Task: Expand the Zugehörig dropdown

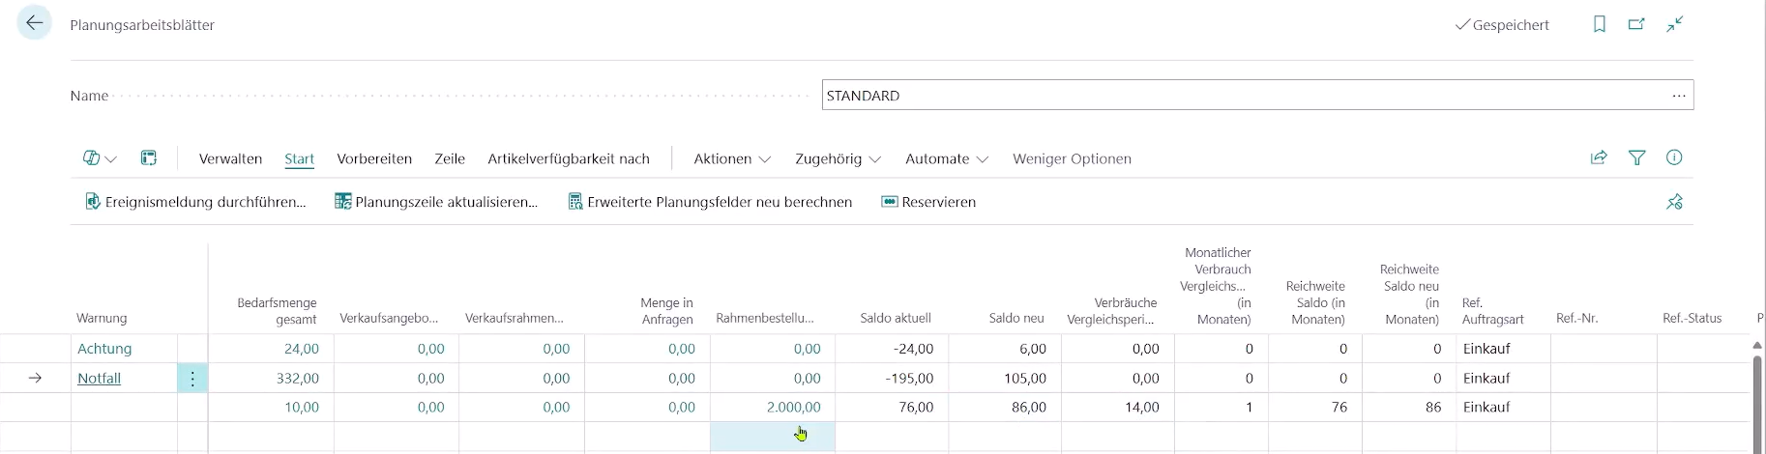Action: click(838, 158)
